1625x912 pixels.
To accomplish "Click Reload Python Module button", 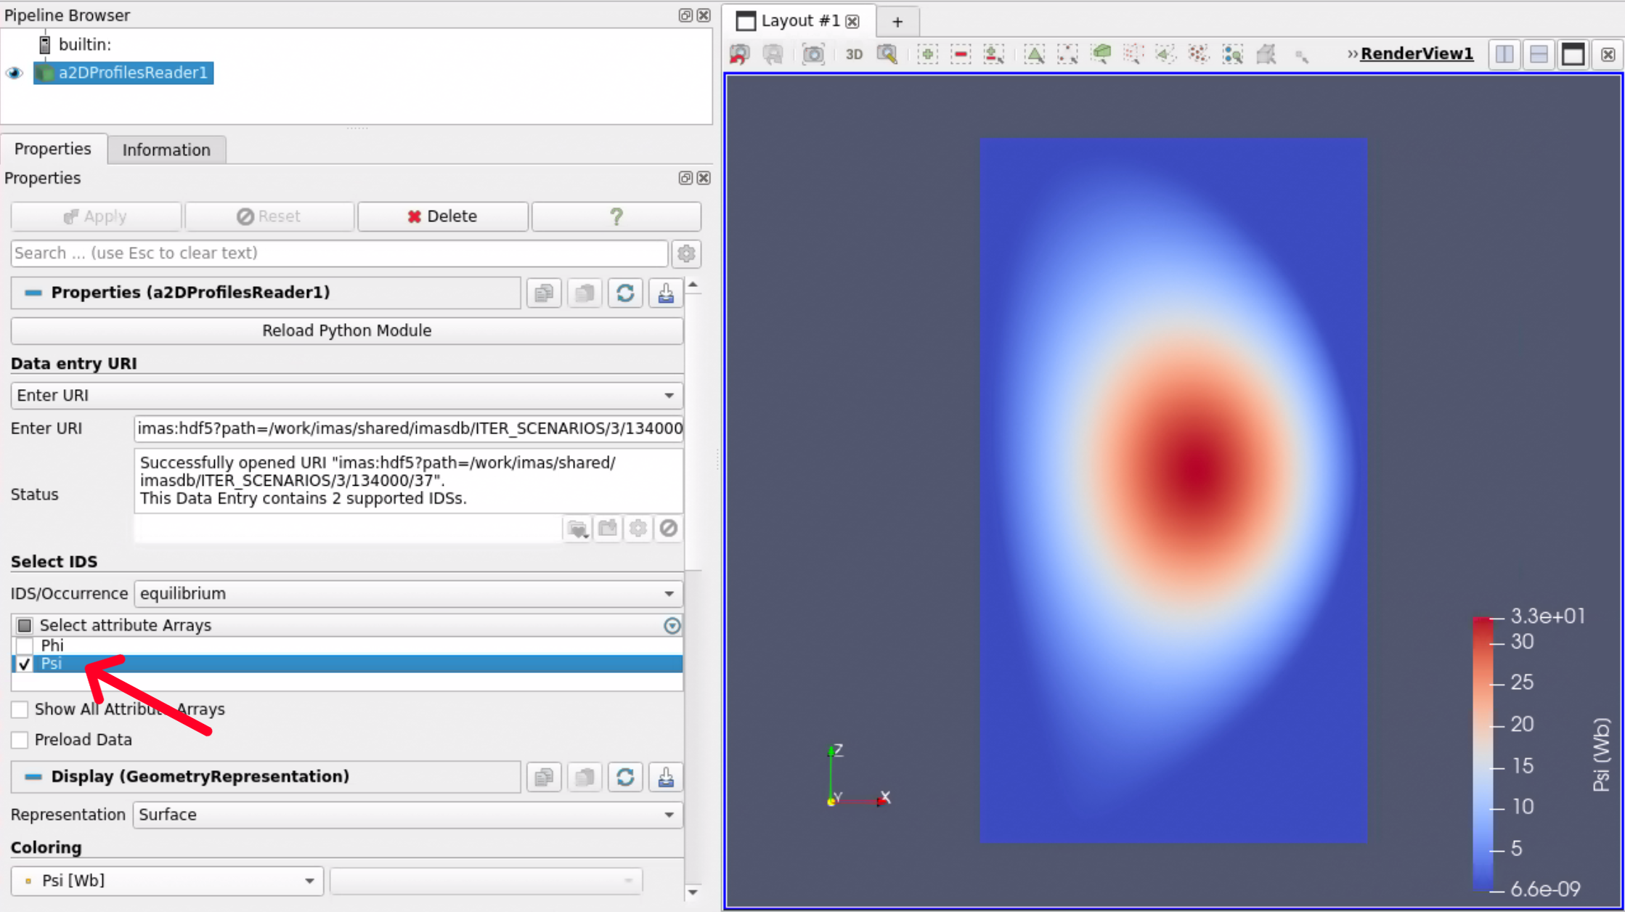I will pos(347,330).
